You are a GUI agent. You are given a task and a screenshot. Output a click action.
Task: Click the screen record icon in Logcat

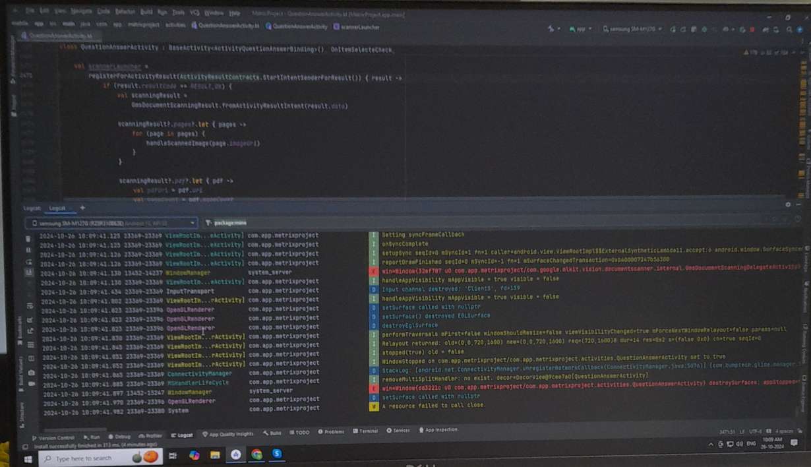31,385
